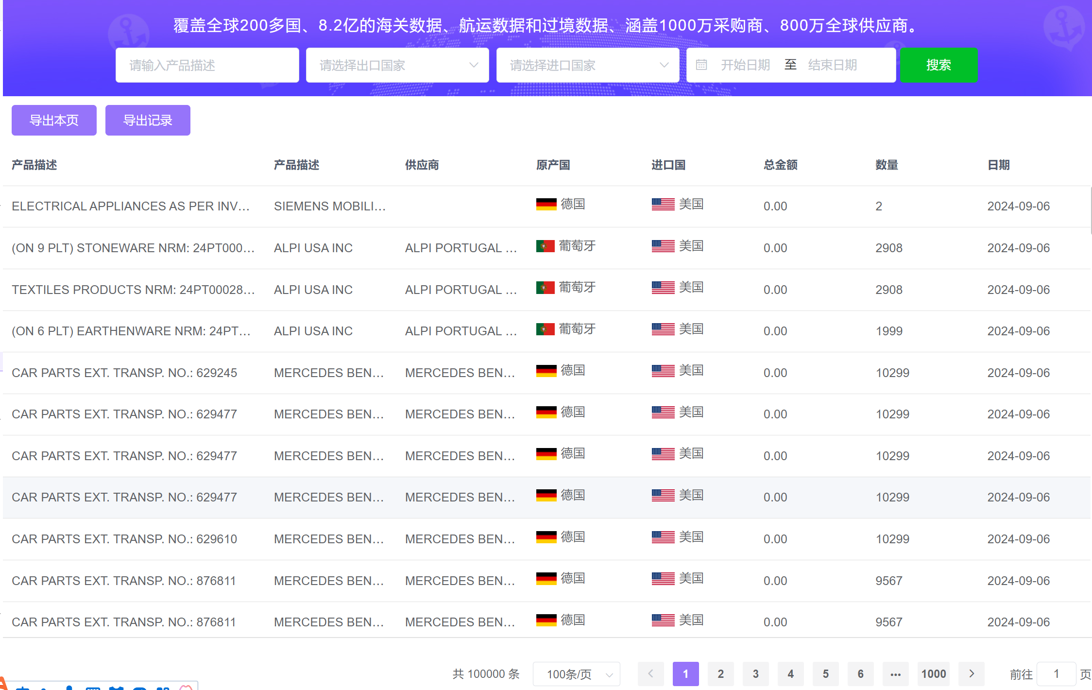Select the 开始日期 start date field
This screenshot has width=1092, height=690.
coord(745,65)
